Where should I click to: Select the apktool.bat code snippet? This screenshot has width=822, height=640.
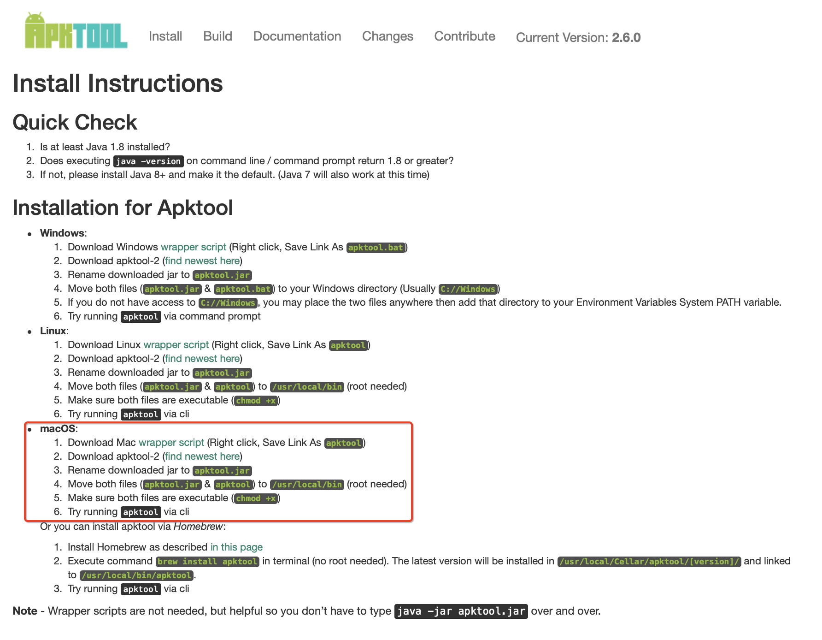(x=376, y=248)
